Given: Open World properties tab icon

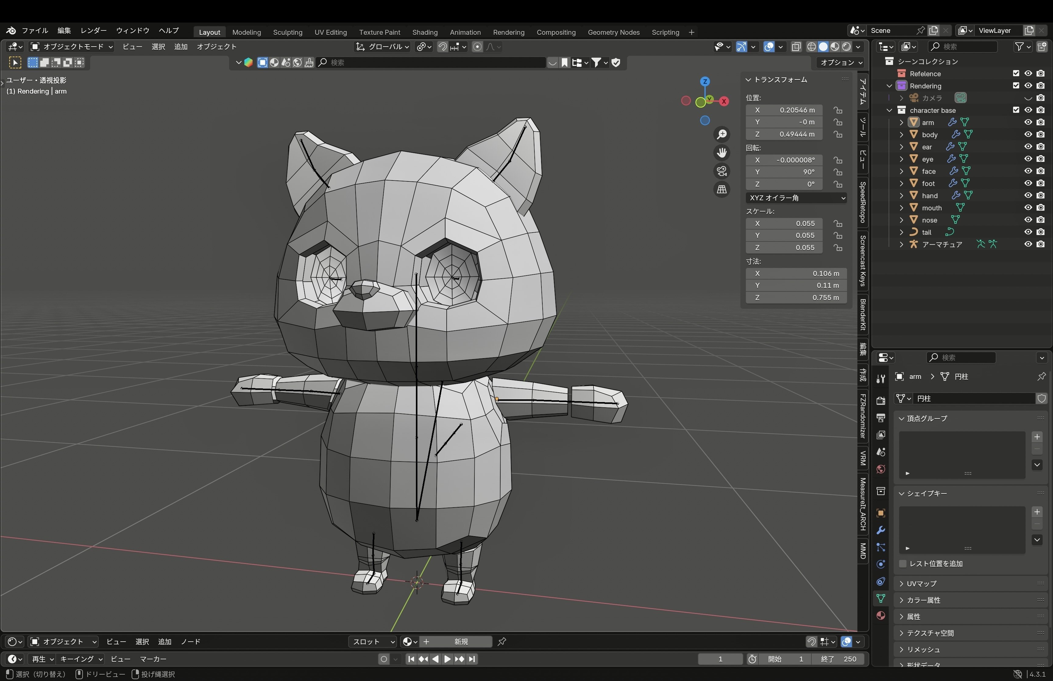Looking at the screenshot, I should (881, 469).
